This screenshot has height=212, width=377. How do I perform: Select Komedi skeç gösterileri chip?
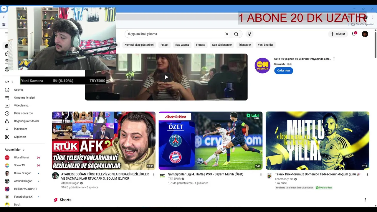[x=139, y=45]
